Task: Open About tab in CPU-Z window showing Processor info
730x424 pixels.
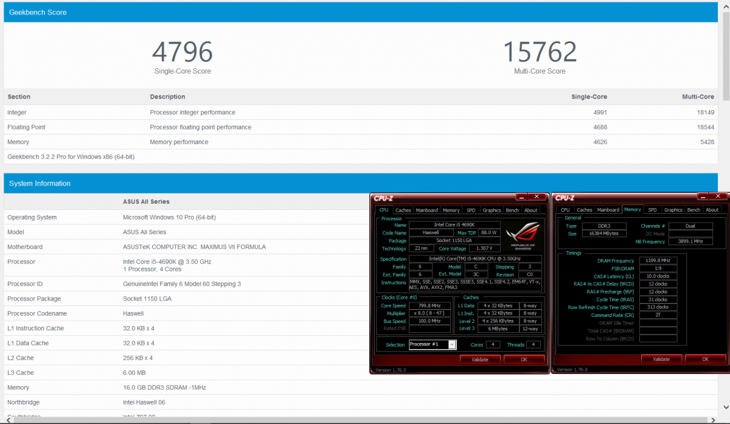Action: click(x=531, y=210)
